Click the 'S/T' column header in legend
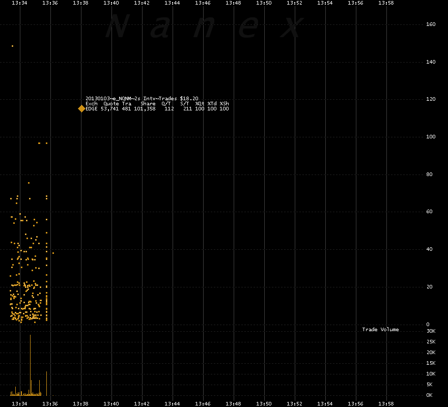Viewport: 448px width, 407px height. (185, 104)
